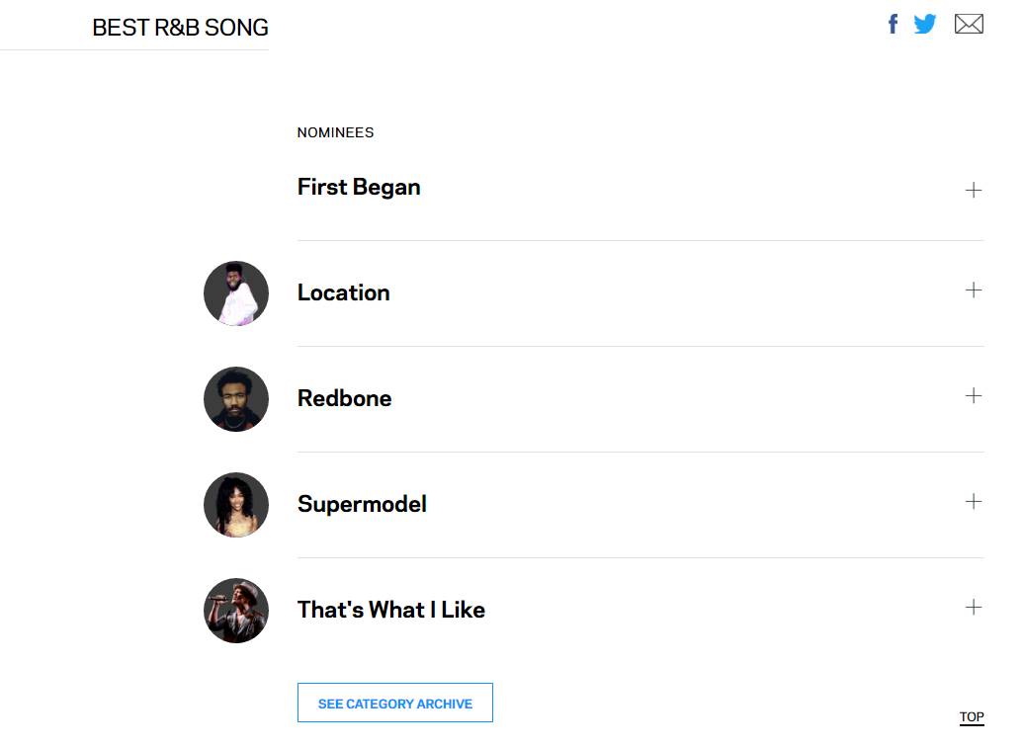This screenshot has width=1022, height=748.
Task: Select the round photo next to Supermodel
Action: point(236,505)
